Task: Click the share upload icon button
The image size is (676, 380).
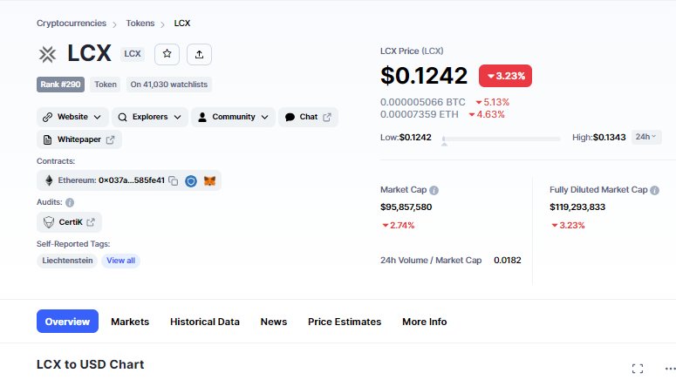Action: [199, 54]
